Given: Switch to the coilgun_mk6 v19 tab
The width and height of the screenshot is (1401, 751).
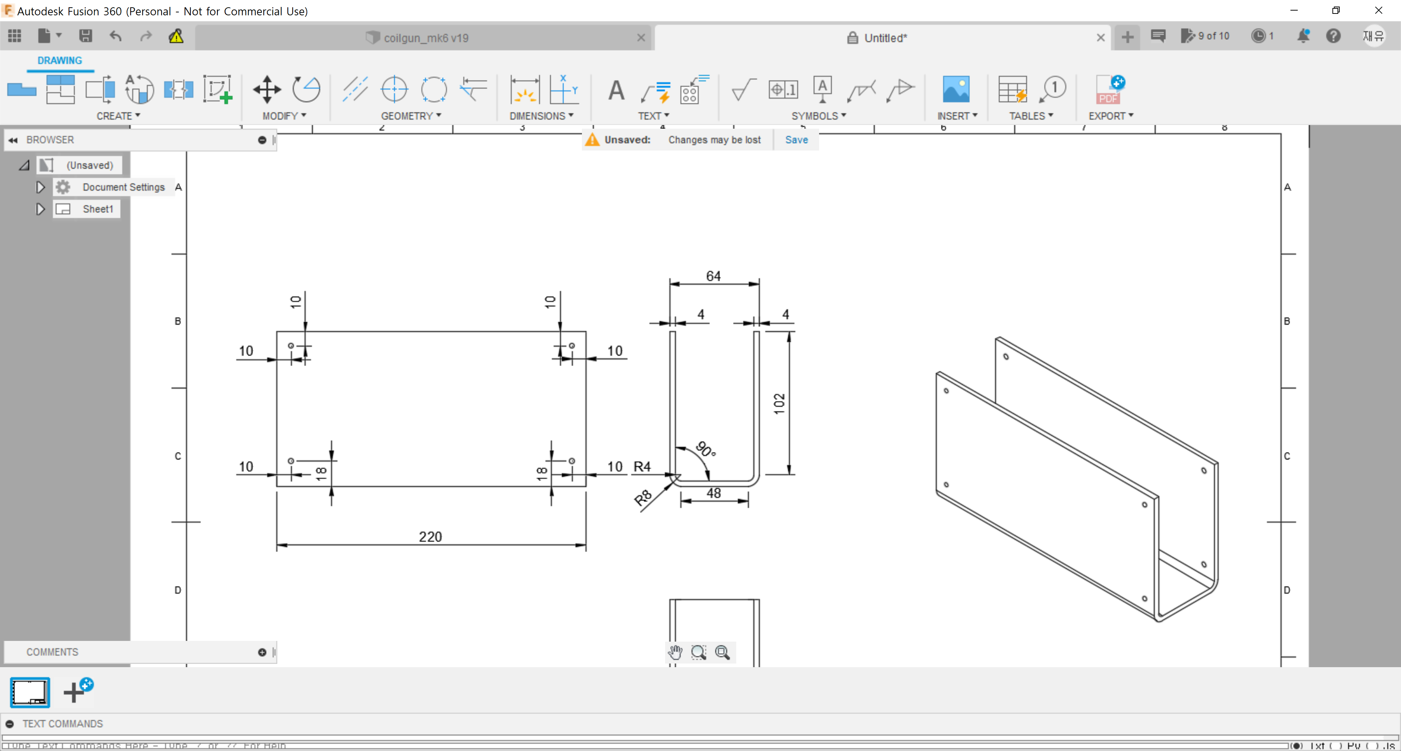Looking at the screenshot, I should coord(425,38).
